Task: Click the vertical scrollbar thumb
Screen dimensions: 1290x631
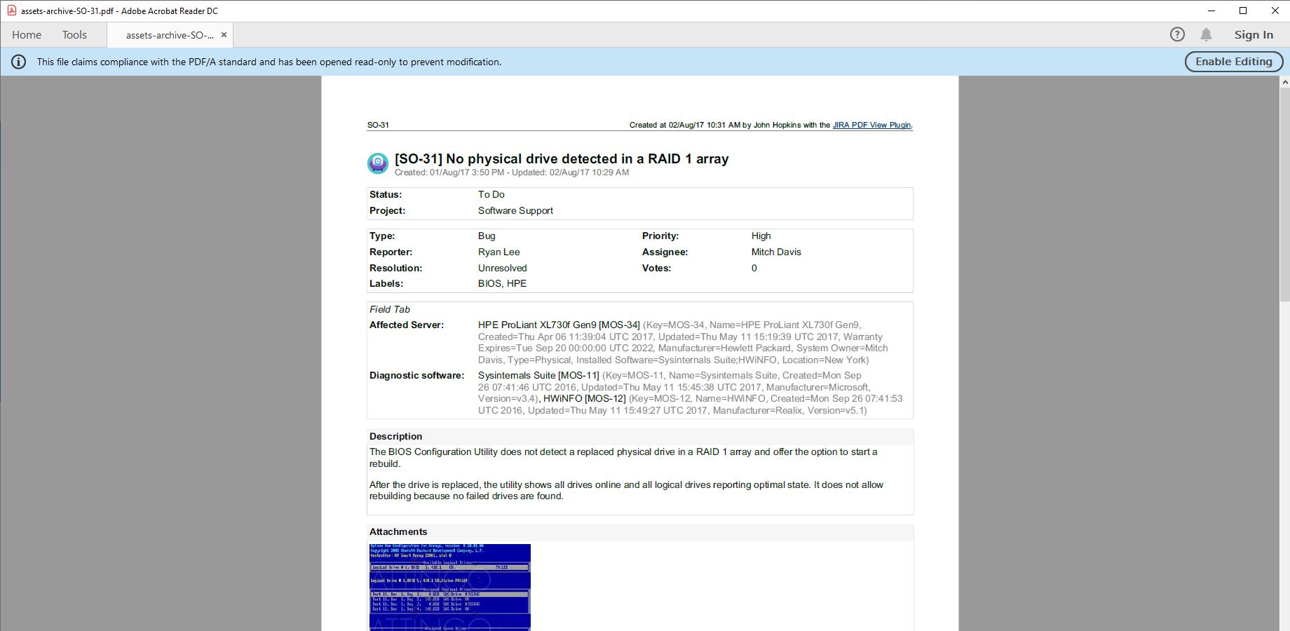Action: click(x=1284, y=194)
